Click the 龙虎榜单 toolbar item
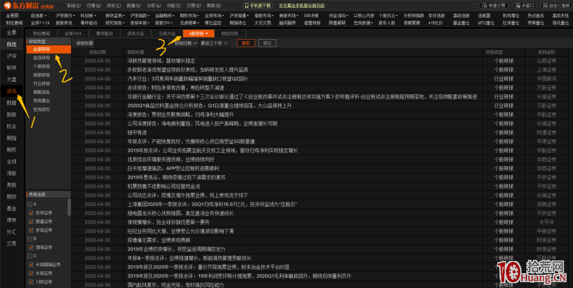The image size is (573, 288). click(x=189, y=23)
